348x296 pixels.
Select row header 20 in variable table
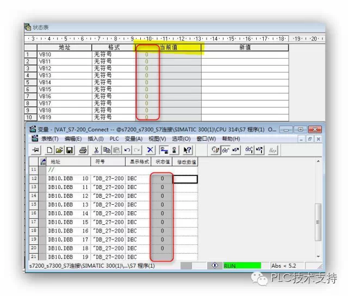point(34,248)
